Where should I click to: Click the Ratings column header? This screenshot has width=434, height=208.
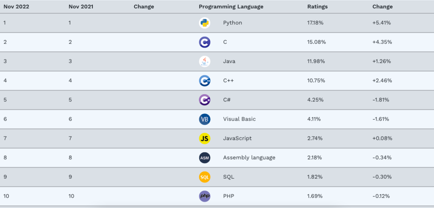[317, 6]
